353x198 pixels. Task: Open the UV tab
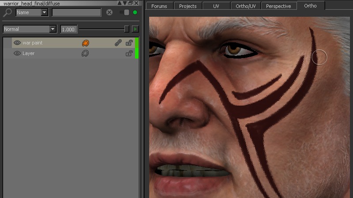click(x=216, y=6)
